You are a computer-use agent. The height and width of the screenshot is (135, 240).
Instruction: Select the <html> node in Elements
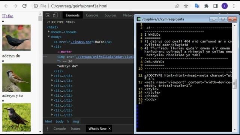point(52,27)
